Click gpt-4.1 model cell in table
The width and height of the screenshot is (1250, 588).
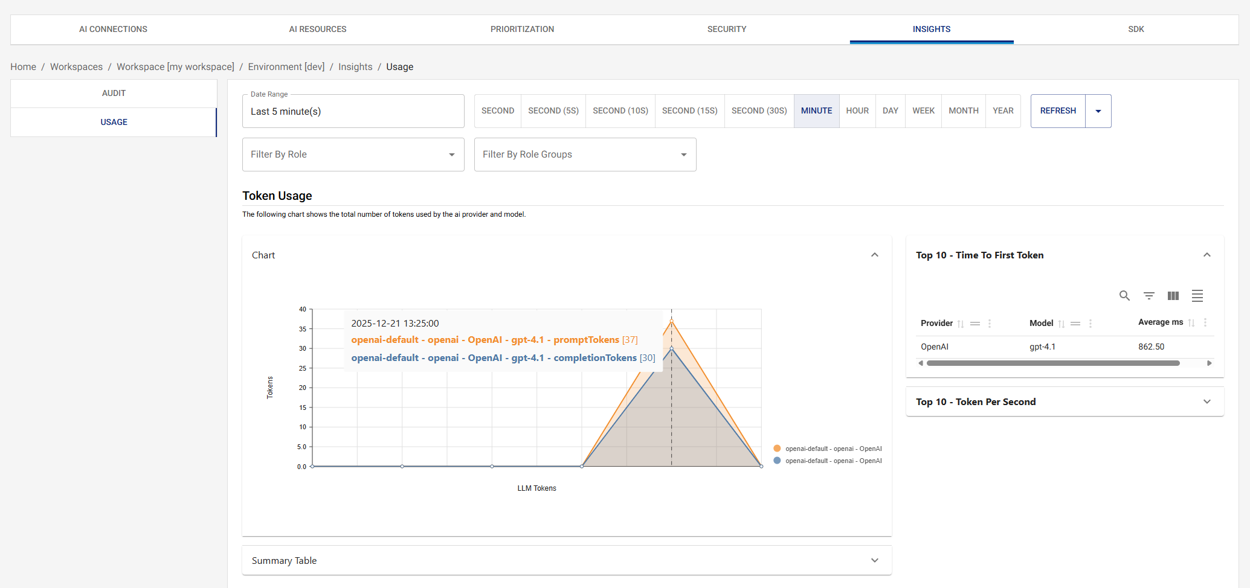(1042, 347)
